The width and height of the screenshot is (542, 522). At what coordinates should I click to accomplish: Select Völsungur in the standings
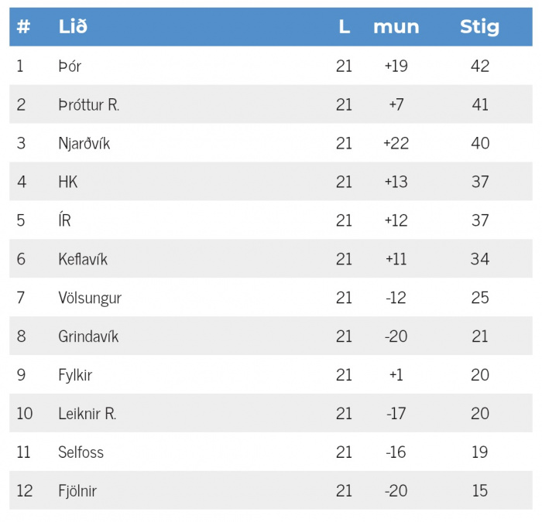[90, 298]
